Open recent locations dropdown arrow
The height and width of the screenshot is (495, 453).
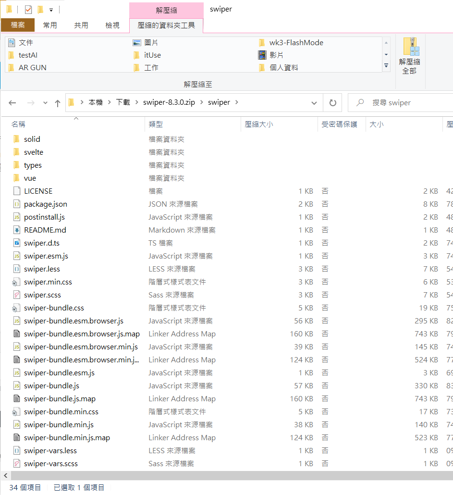pos(46,103)
